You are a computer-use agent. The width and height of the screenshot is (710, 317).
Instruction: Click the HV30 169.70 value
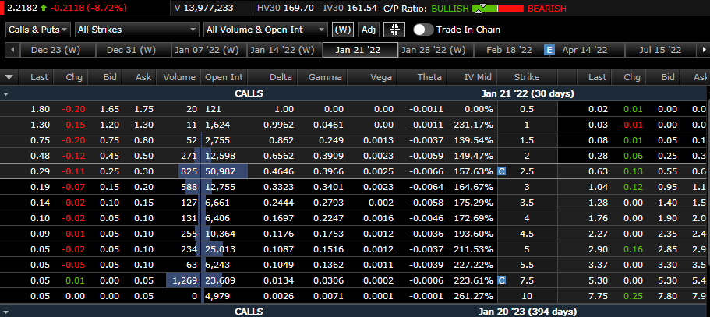[x=286, y=8]
